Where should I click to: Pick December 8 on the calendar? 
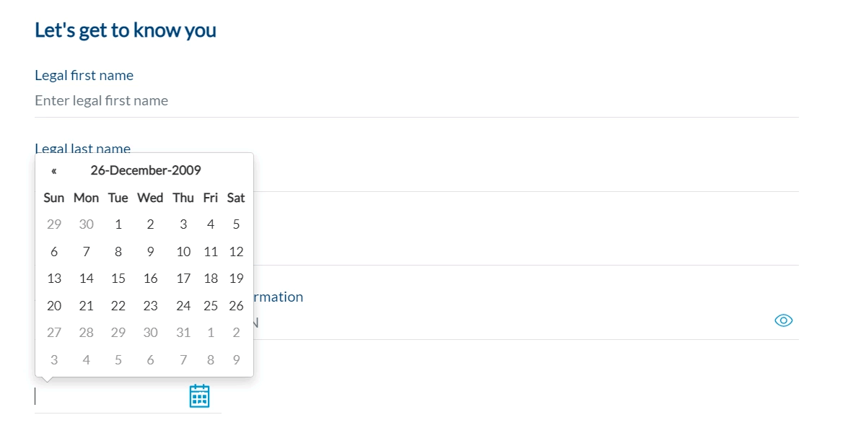pos(118,252)
